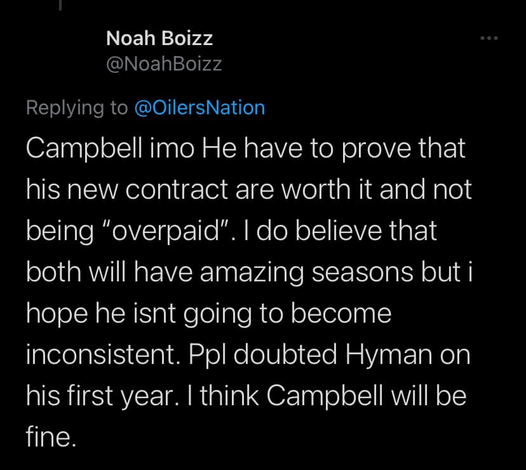Open the three-dot more options menu

489,38
